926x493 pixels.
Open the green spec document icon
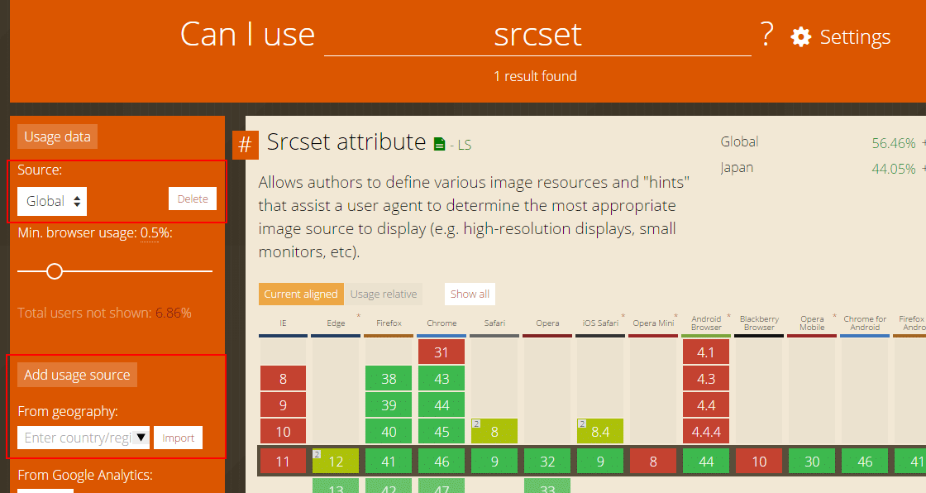pos(439,144)
